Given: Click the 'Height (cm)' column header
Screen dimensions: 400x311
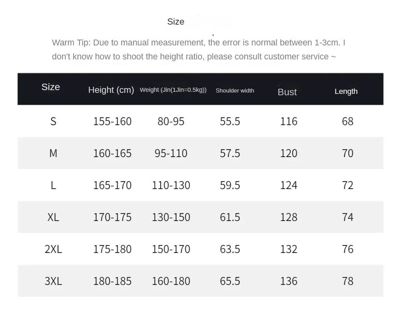Looking at the screenshot, I should [111, 90].
